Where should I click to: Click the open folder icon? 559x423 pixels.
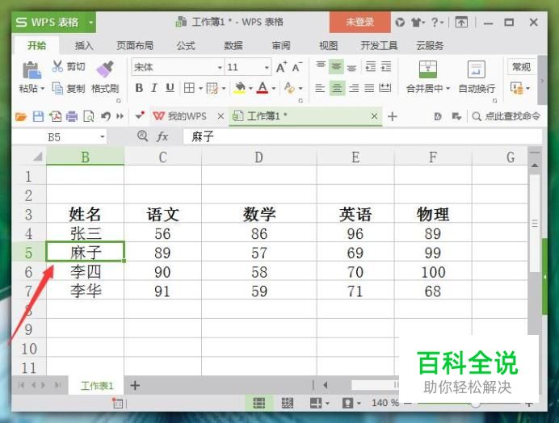point(21,116)
